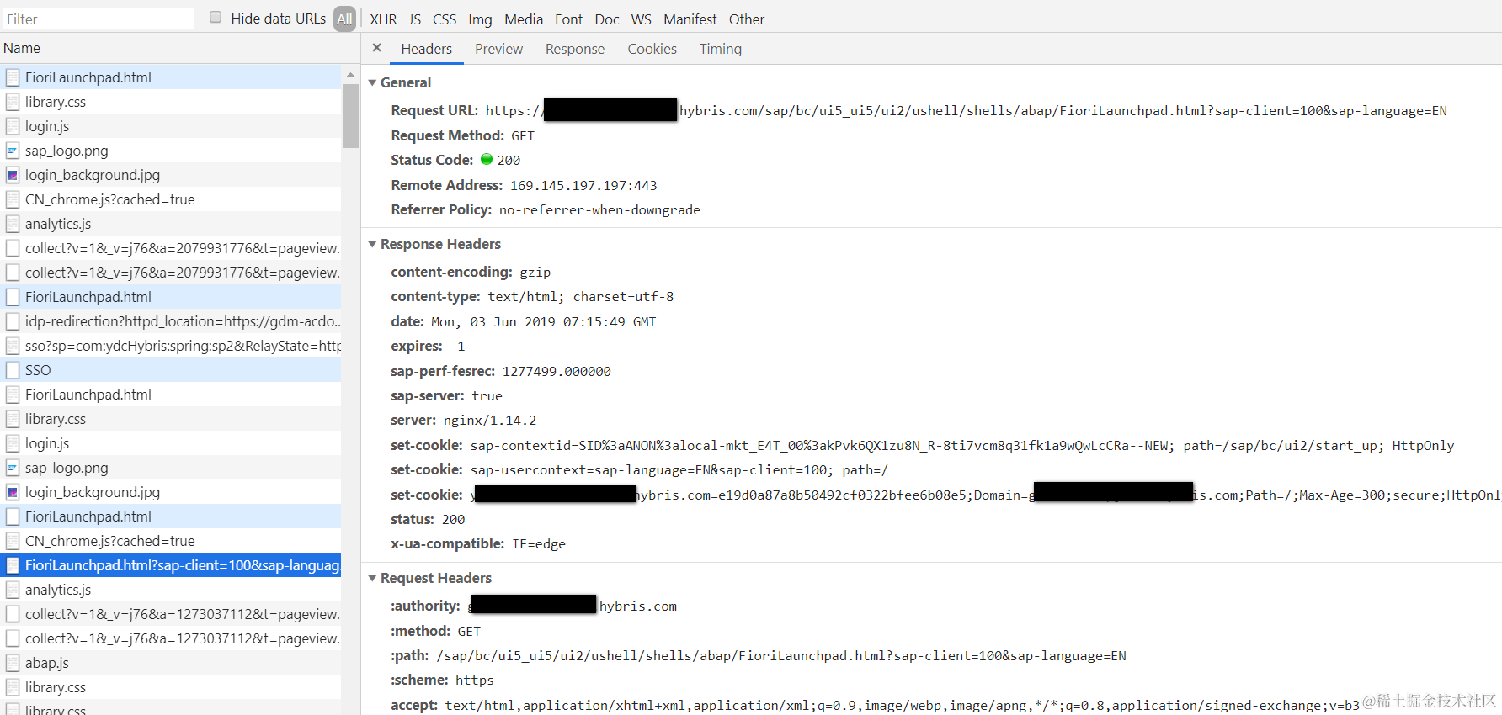Click the green status code 200 indicator

487,159
